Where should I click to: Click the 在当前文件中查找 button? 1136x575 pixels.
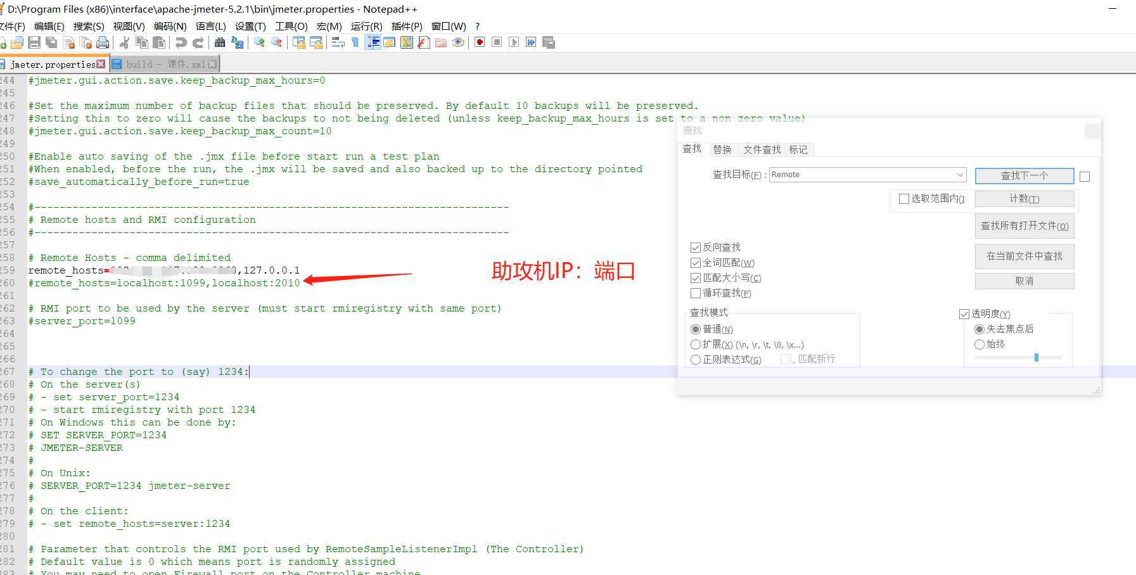[1024, 256]
